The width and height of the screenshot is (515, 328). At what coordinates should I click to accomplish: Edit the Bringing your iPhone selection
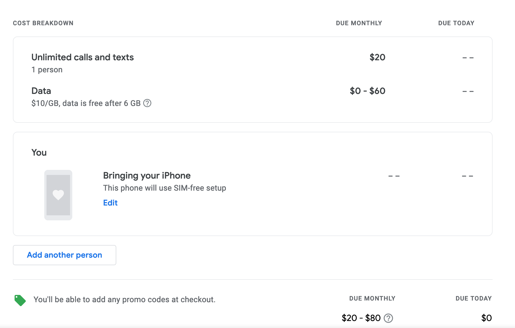coord(110,203)
